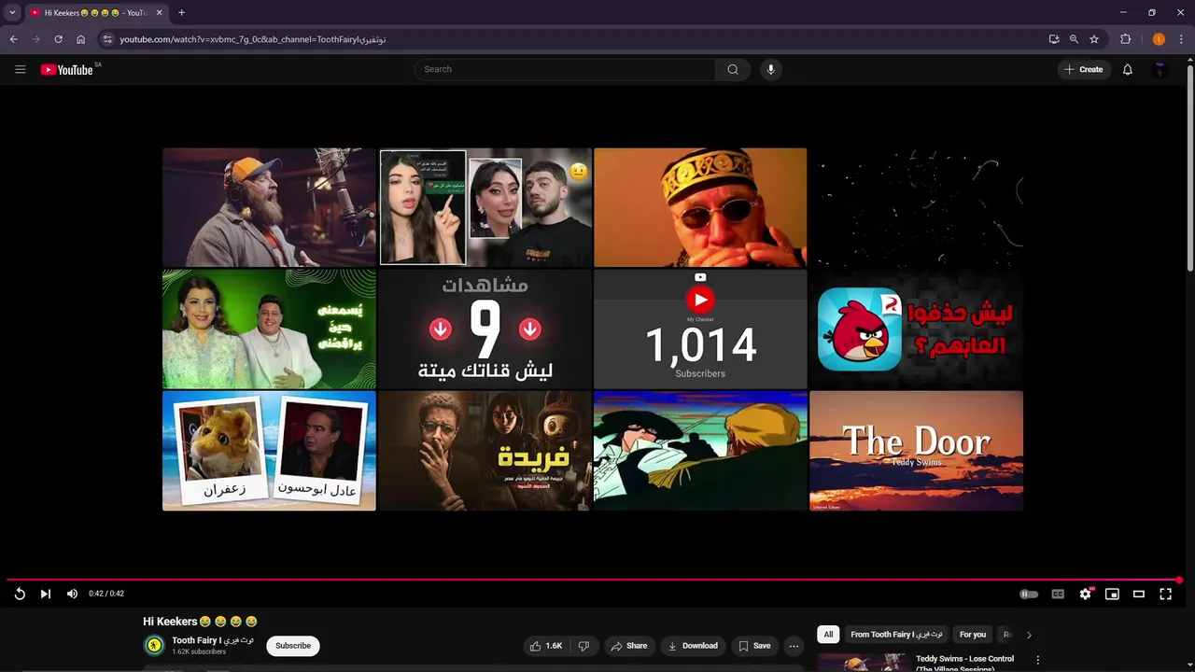Focus the YouTube search box
Image resolution: width=1195 pixels, height=672 pixels.
[x=566, y=69]
